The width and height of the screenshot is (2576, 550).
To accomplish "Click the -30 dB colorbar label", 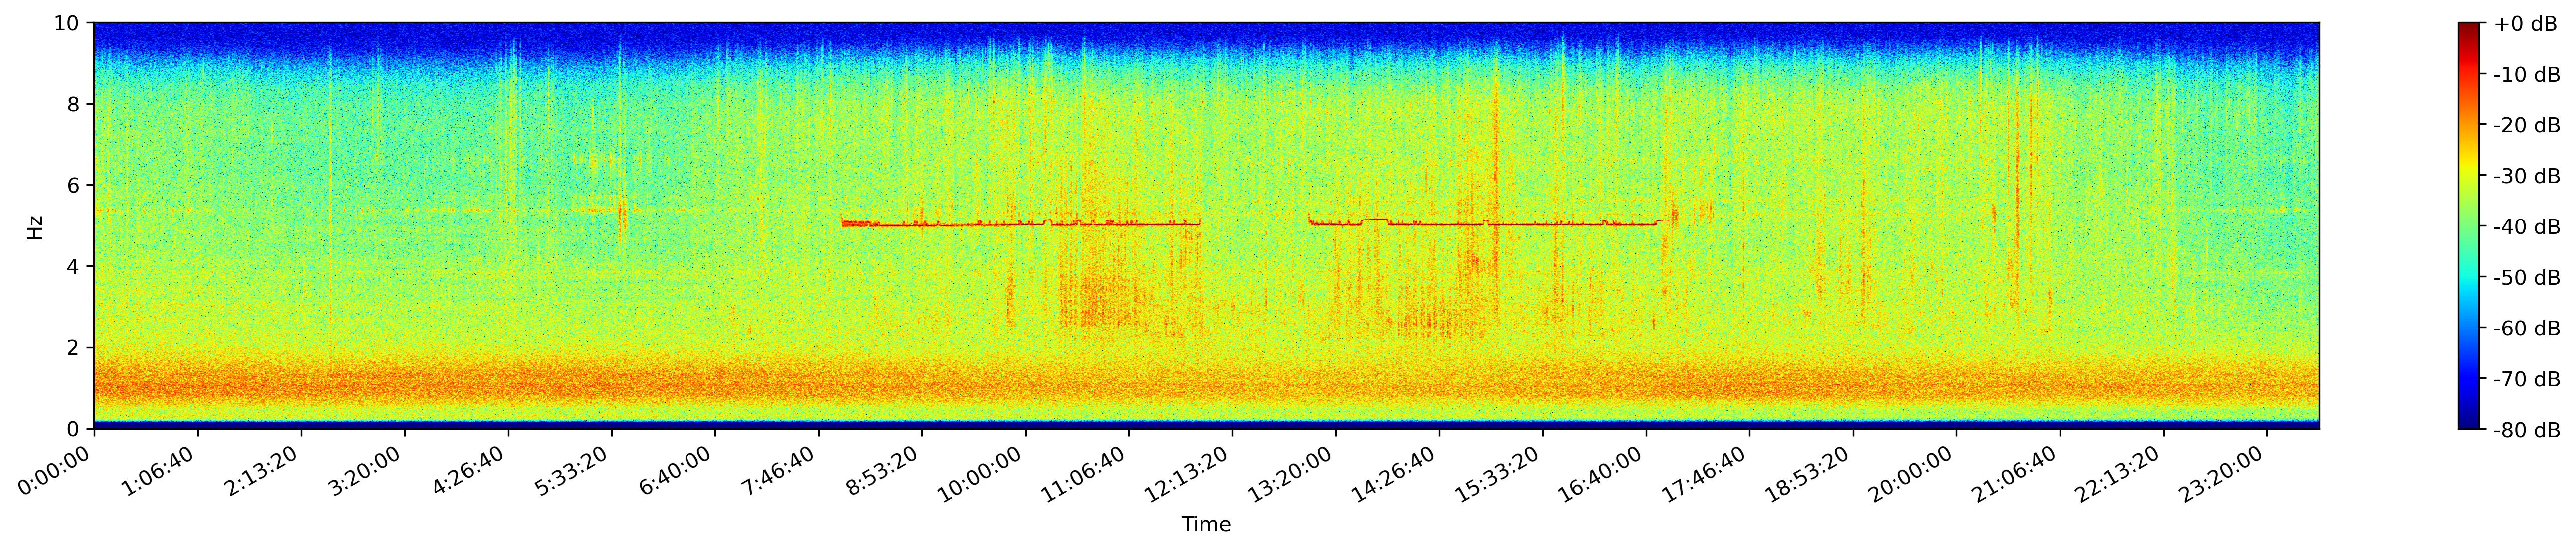I will pos(2527,177).
